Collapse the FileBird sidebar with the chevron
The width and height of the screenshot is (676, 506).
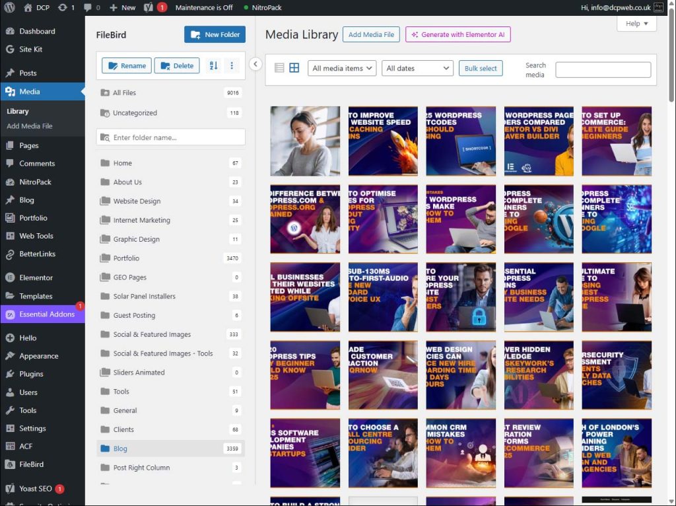255,63
